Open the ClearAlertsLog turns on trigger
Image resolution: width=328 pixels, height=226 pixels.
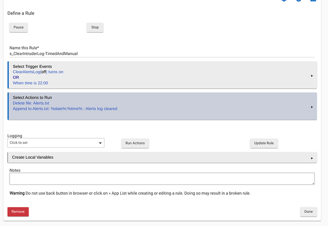38,72
